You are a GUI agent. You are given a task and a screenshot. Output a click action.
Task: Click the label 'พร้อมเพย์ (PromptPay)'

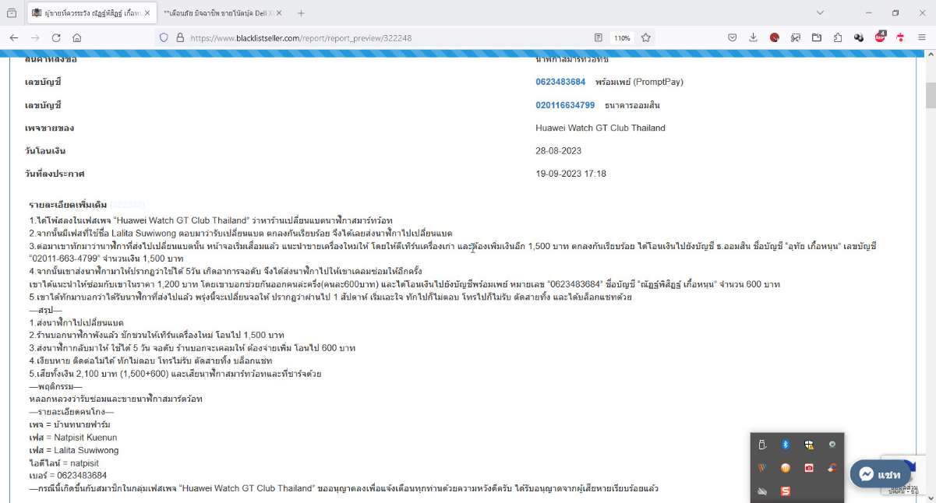point(639,82)
